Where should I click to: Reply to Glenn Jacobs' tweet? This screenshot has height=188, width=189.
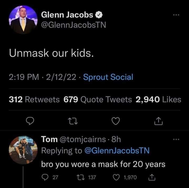(30, 121)
